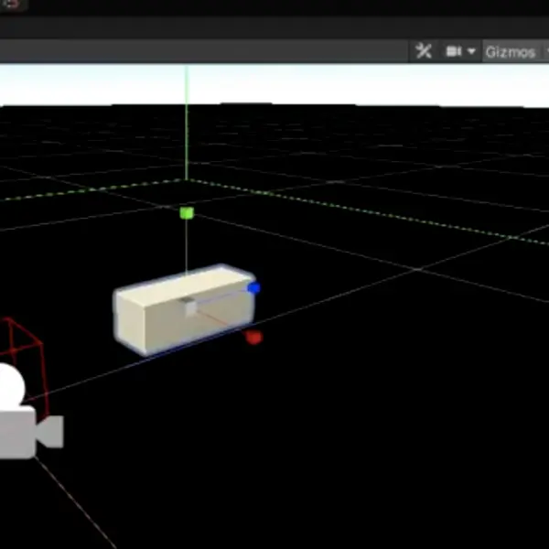Click the partially visible icon in the top-left corner
549x549 pixels.
tap(11, 5)
